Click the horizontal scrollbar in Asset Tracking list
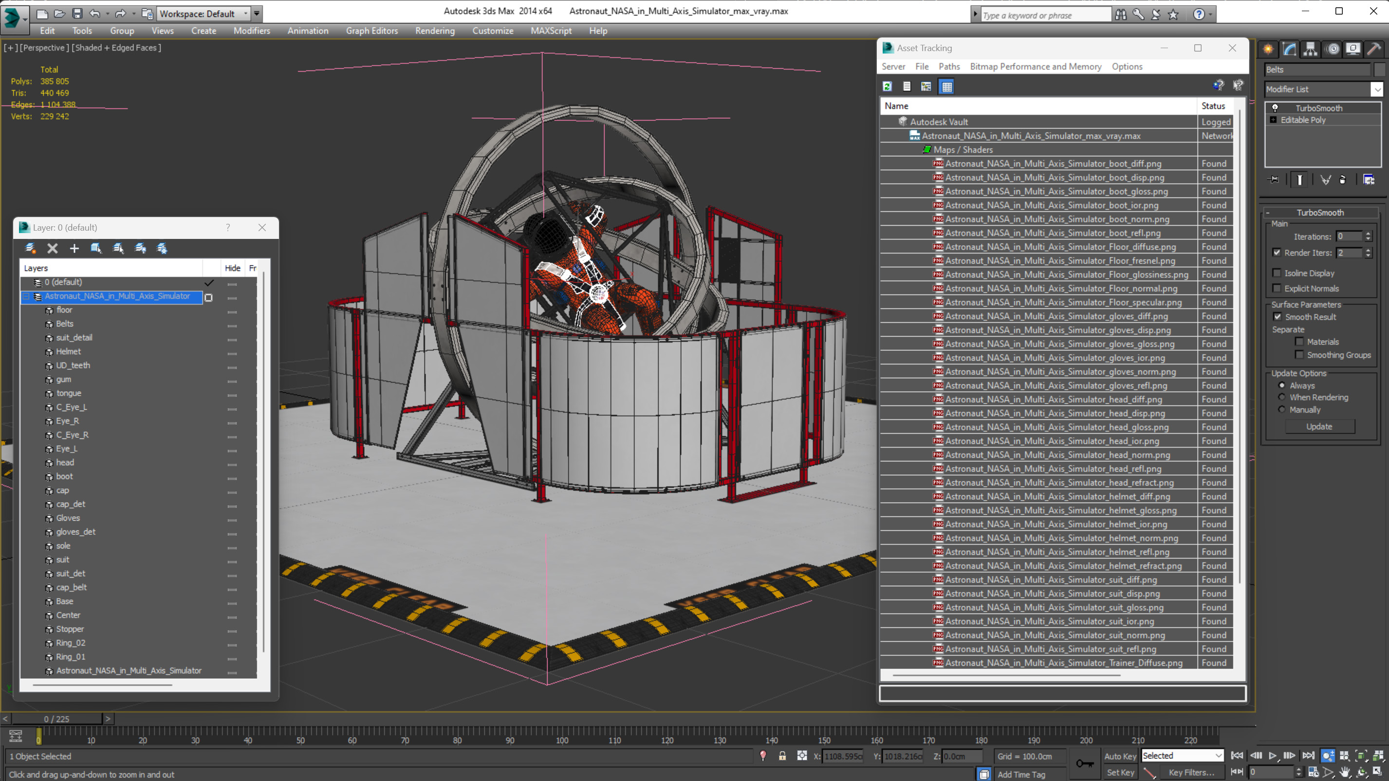Screen dimensions: 1389x781 pos(1006,675)
